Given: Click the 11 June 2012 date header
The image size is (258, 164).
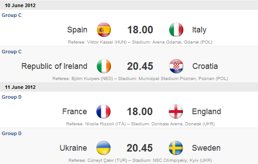Looking at the screenshot, I should pyautogui.click(x=20, y=87).
